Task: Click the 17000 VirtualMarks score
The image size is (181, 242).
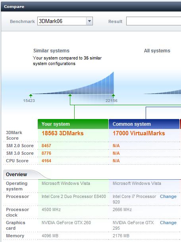Action: coord(139,133)
